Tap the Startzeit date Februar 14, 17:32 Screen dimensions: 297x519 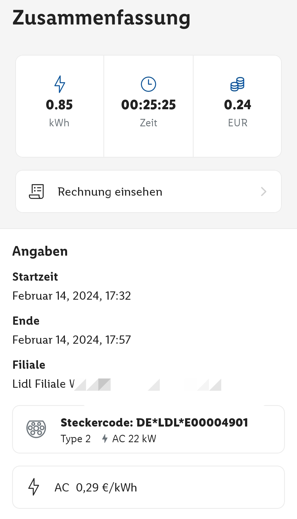pos(72,296)
